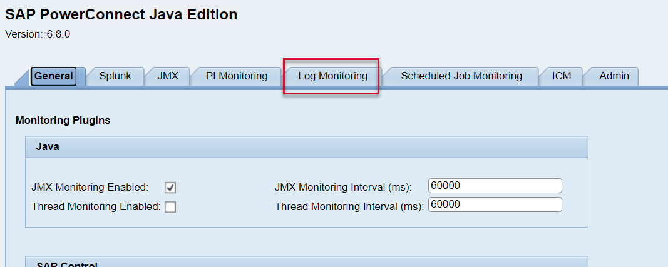
Task: Focus the Thread Monitoring Interval input field
Action: pos(495,205)
